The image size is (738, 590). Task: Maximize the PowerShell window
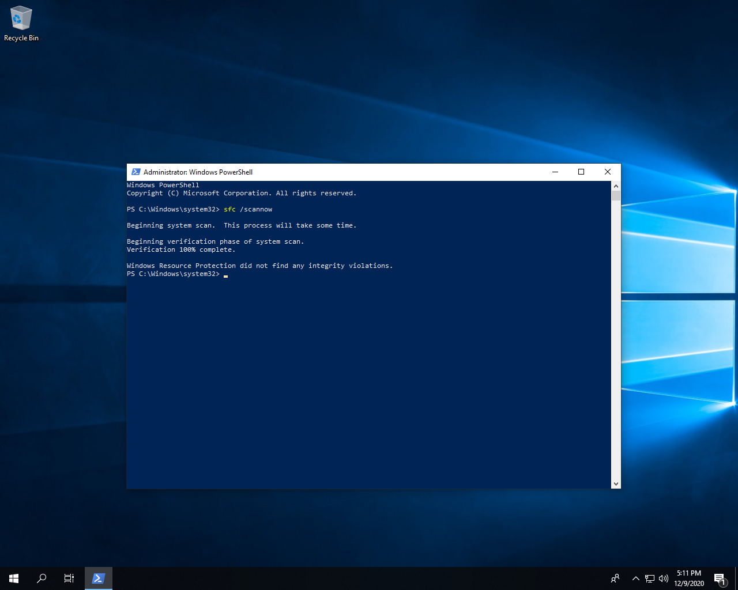point(581,172)
